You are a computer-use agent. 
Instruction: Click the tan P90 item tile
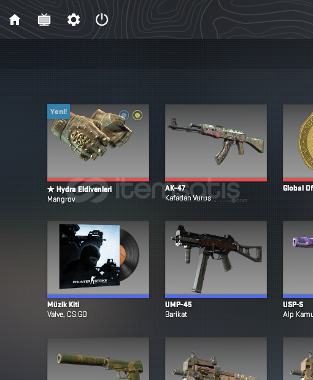[216, 359]
